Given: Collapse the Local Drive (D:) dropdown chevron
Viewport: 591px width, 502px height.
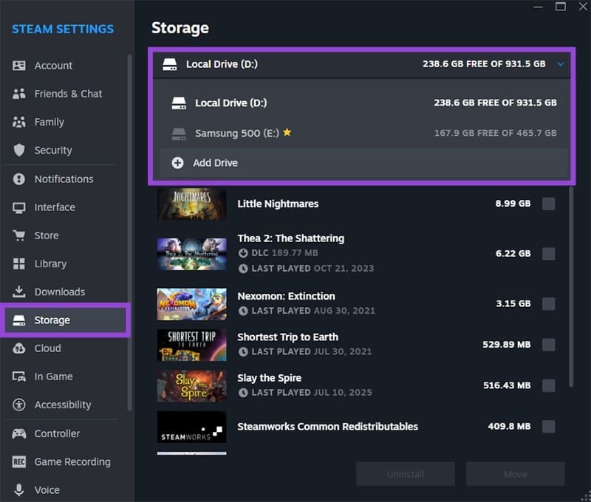Looking at the screenshot, I should (x=561, y=64).
